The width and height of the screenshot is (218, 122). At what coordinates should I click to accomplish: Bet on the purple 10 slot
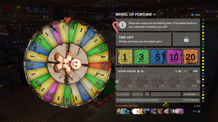point(174,57)
